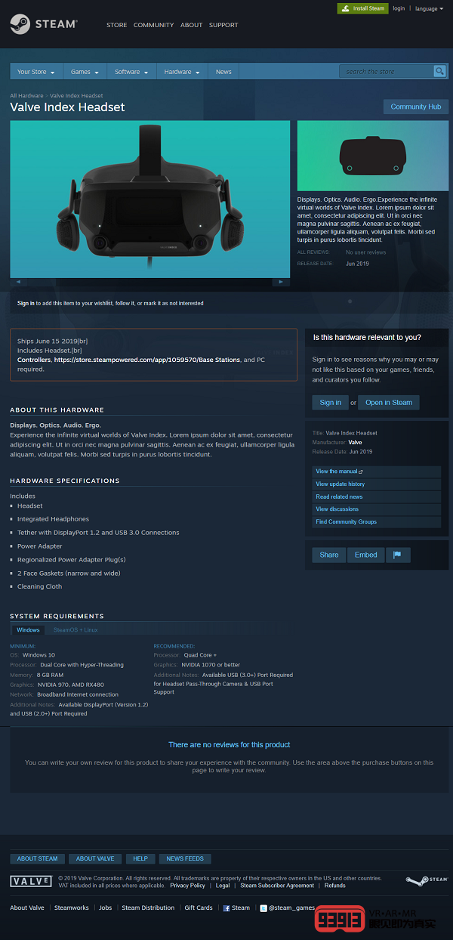Screen dimensions: 453x940
Task: Switch to the SteamOS + Linux tab
Action: (75, 629)
